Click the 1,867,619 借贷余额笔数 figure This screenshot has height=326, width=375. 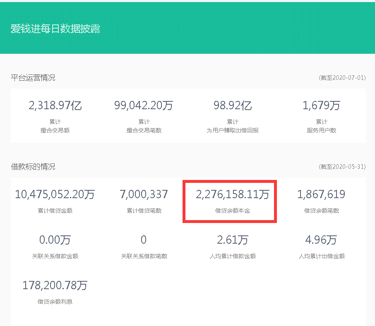[321, 194]
